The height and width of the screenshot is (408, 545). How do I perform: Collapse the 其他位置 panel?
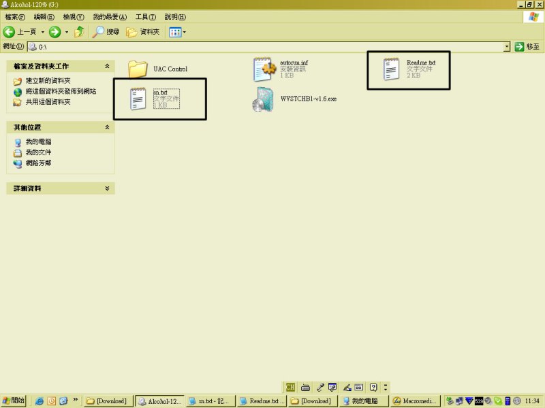(107, 127)
